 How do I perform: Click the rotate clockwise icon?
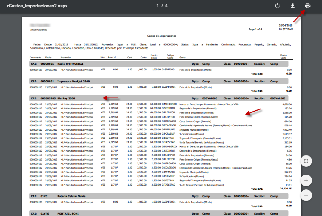tap(278, 6)
